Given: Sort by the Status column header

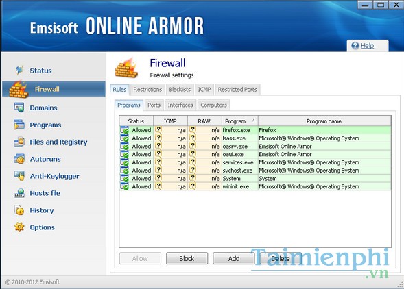Looking at the screenshot, I should pyautogui.click(x=136, y=121).
